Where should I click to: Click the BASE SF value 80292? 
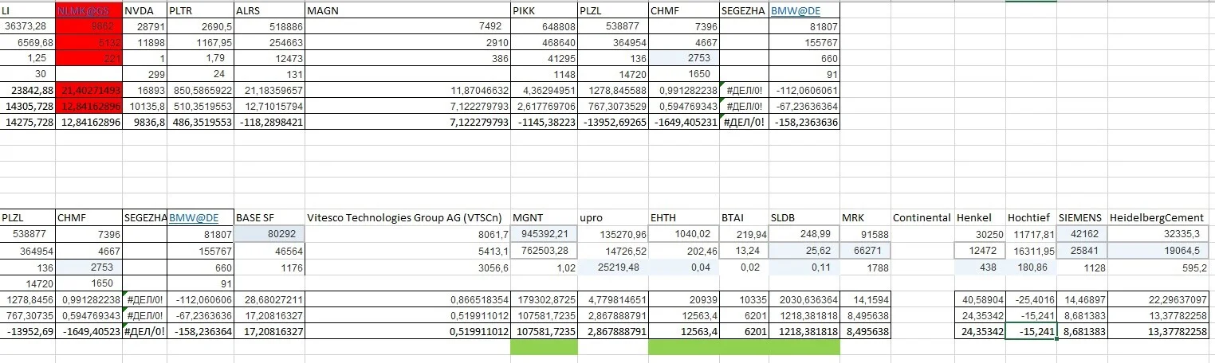269,235
